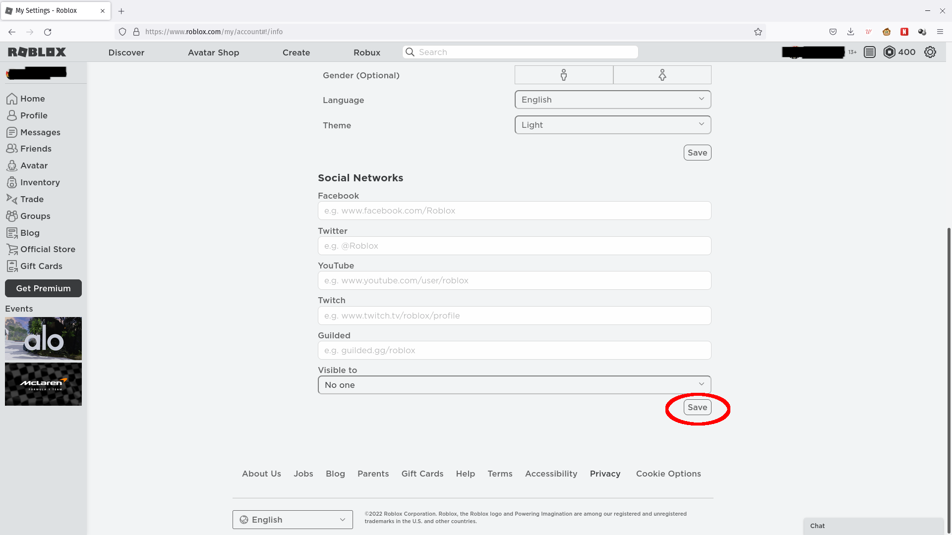
Task: Click the Save to Pocket icon
Action: click(833, 32)
